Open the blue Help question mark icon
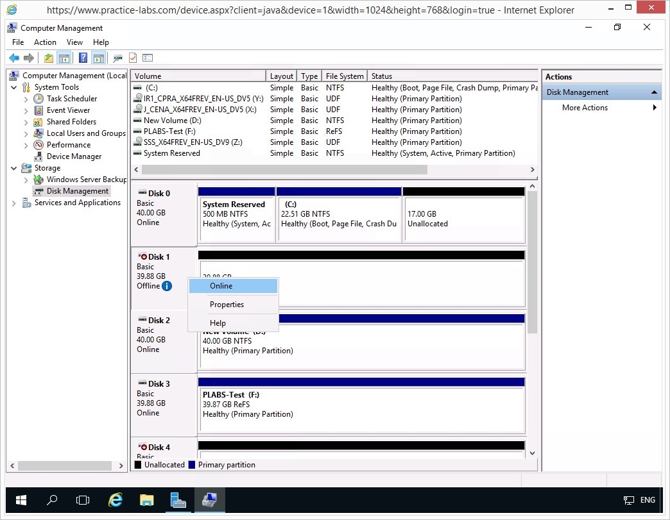 [x=83, y=58]
